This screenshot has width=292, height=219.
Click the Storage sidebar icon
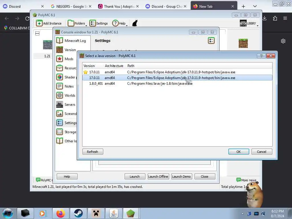[60, 132]
